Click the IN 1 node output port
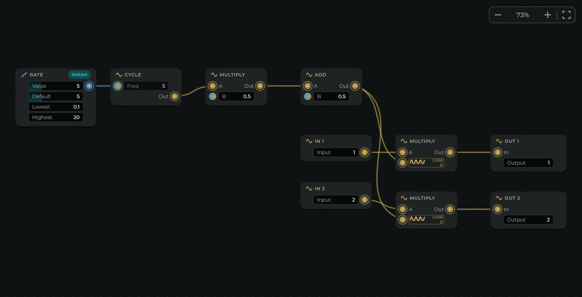Image resolution: width=582 pixels, height=297 pixels. [x=364, y=152]
